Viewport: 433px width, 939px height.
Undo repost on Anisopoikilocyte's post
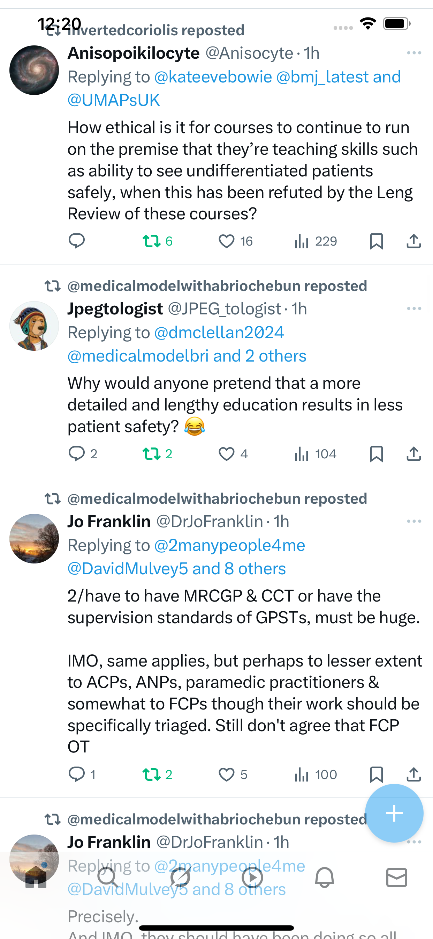(152, 241)
